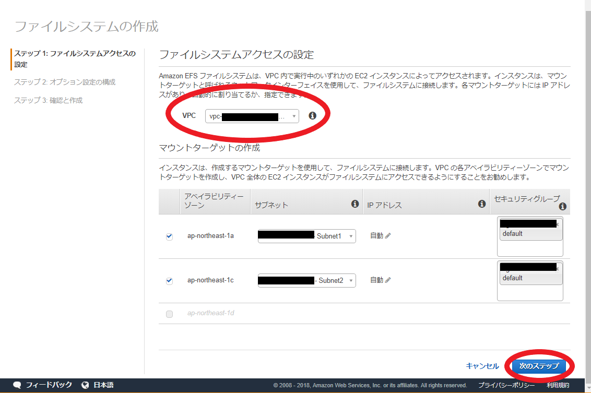Open the プライバシーポリシー link
This screenshot has height=393, width=591.
[x=506, y=385]
